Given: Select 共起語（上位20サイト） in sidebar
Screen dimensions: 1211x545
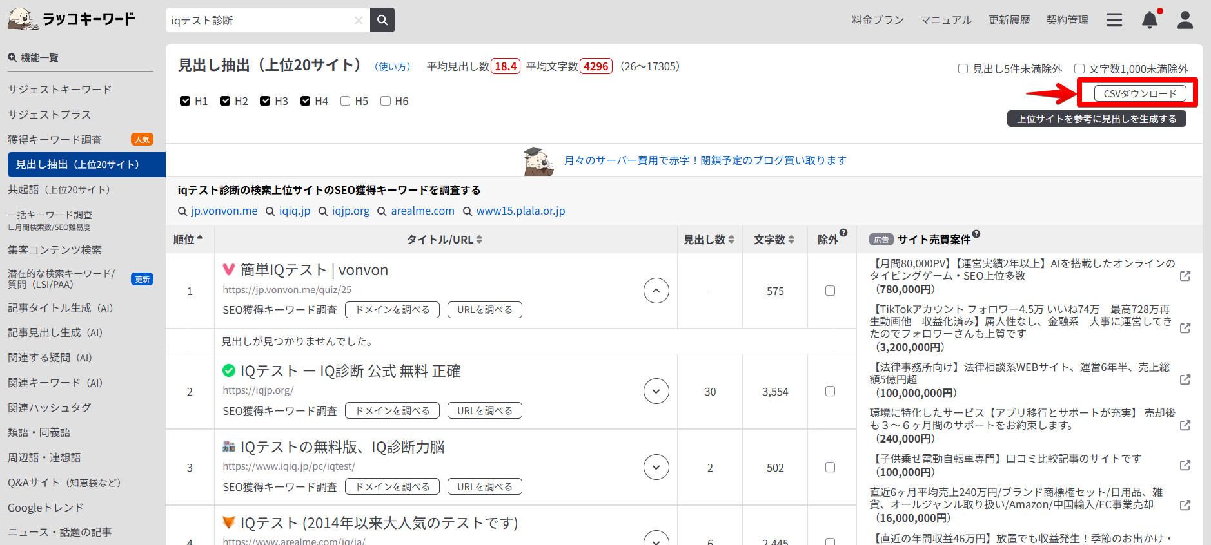Looking at the screenshot, I should [59, 189].
